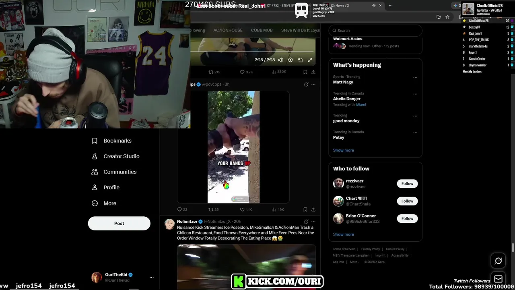Show more under What's happening

coord(343,150)
